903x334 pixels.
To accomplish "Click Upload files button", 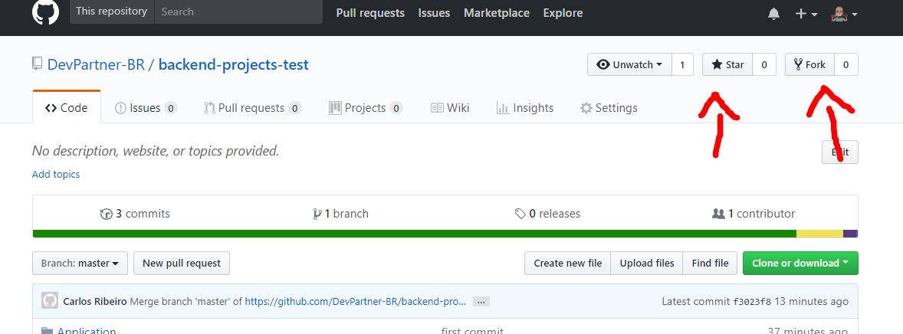I will tap(647, 264).
